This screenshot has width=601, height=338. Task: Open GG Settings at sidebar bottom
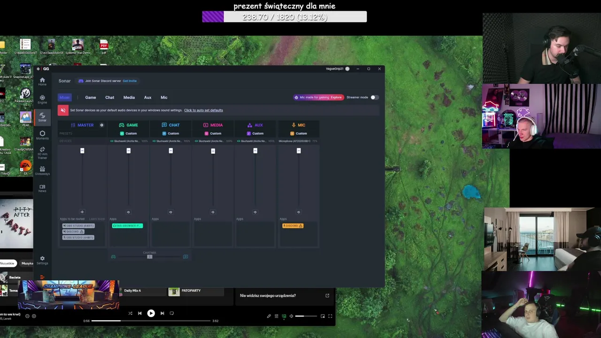pyautogui.click(x=42, y=260)
